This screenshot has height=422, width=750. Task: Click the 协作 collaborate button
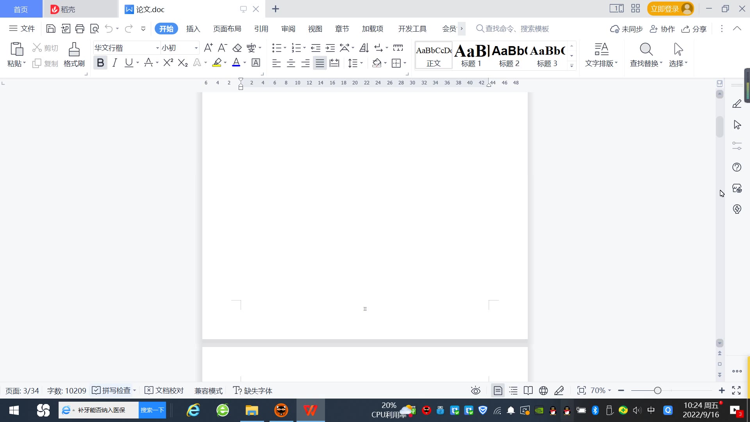662,29
